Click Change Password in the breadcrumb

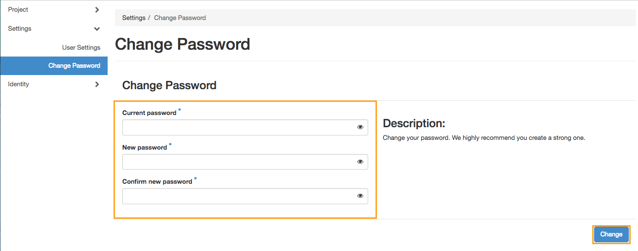(180, 18)
